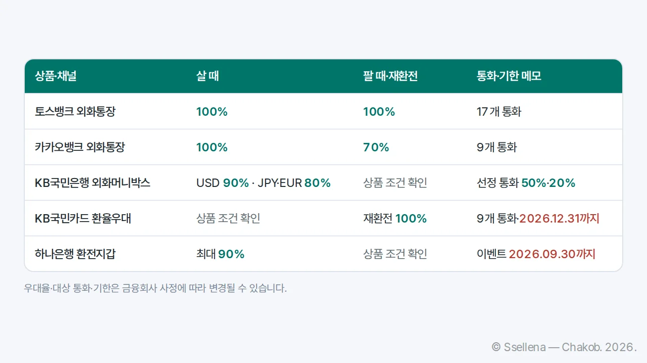Click the 70% 재환전 value
Screen dimensions: 647x363
click(x=376, y=147)
